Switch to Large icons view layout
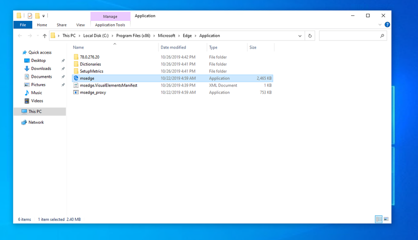 click(386, 219)
